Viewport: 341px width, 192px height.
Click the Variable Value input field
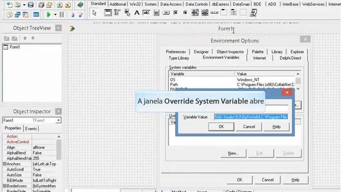251,117
